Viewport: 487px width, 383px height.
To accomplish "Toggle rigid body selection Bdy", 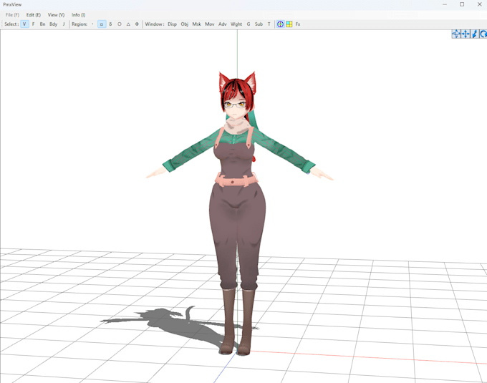I will point(54,24).
